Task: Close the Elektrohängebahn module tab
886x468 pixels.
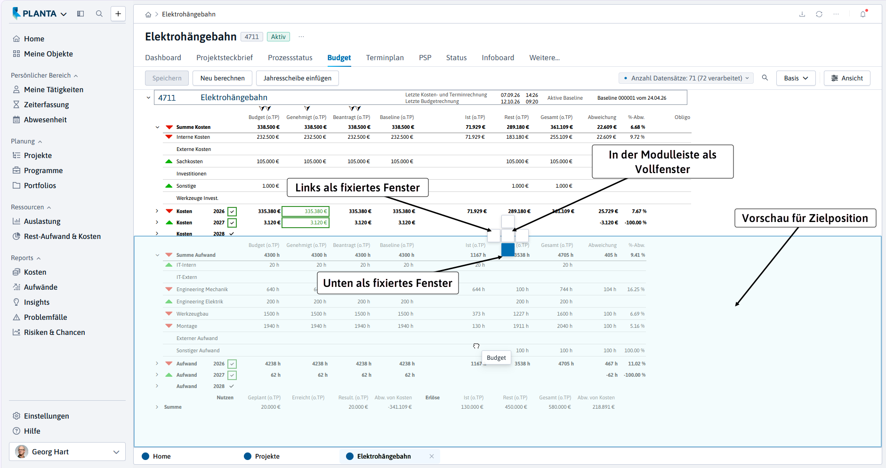Action: (432, 456)
